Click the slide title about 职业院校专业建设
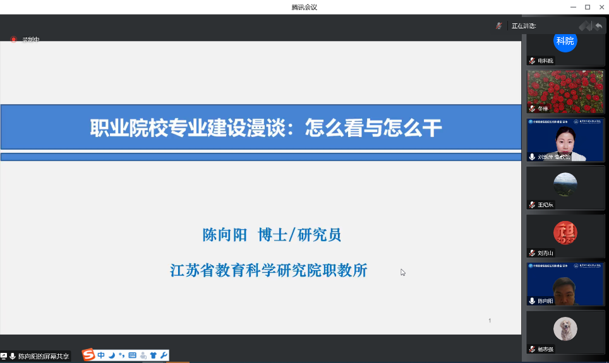 pos(265,128)
